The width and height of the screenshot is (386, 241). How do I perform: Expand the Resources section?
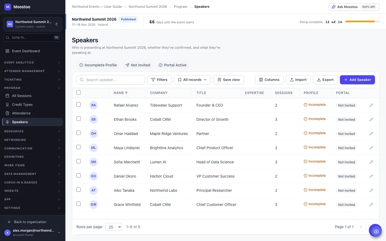(32, 131)
